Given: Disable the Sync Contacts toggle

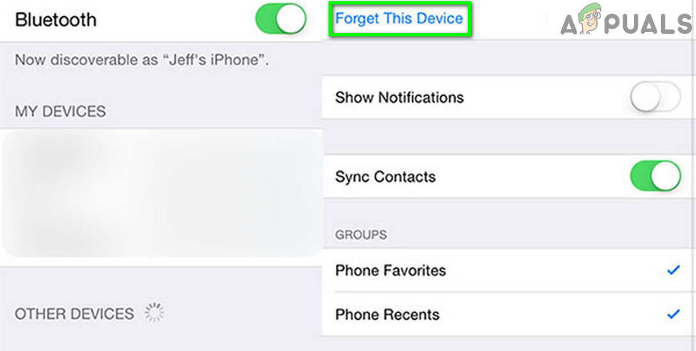Looking at the screenshot, I should tap(655, 176).
